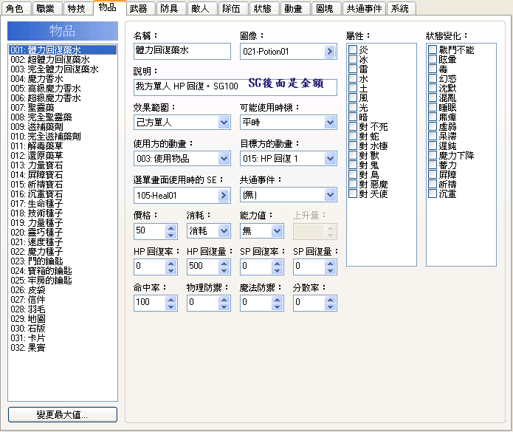The width and height of the screenshot is (513, 432).
Task: Switch to the 職業 tab
Action: (47, 9)
